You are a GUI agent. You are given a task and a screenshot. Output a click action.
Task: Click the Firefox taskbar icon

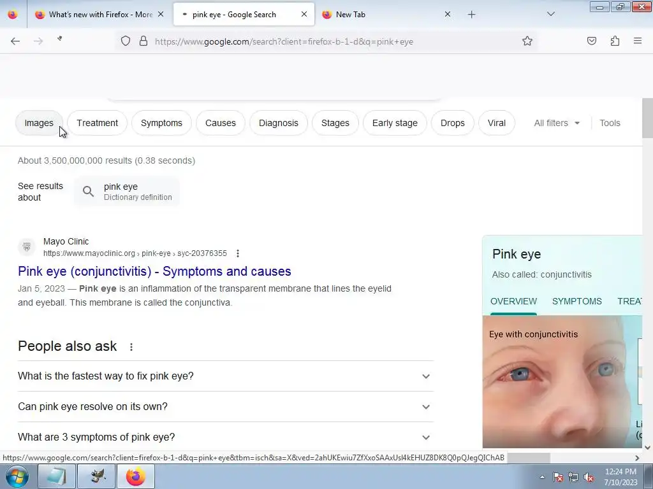point(136,476)
